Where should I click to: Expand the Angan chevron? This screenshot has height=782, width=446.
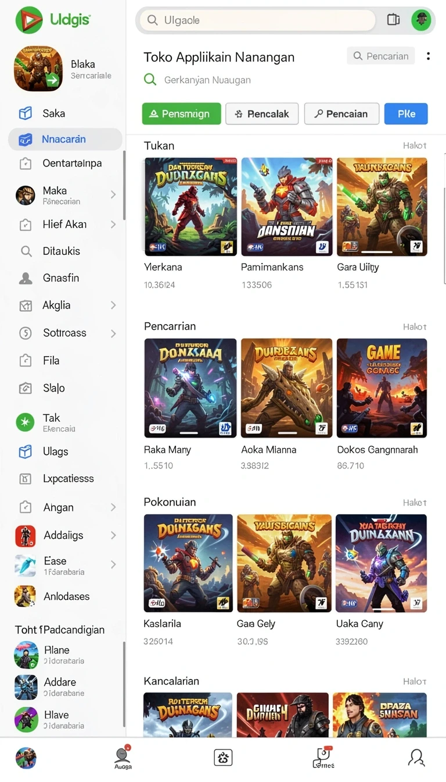pos(113,507)
